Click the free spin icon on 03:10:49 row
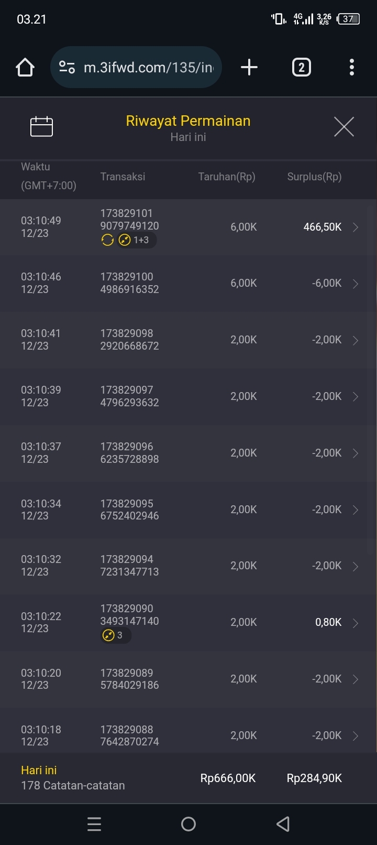The width and height of the screenshot is (377, 845). (x=107, y=240)
